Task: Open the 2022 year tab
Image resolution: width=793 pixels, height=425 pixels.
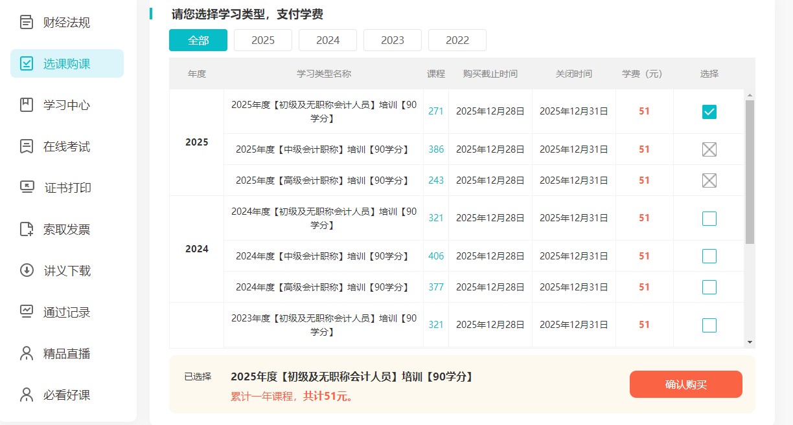Action: (x=457, y=40)
